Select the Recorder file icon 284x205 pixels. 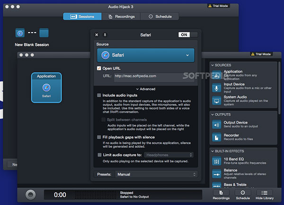tap(217, 137)
